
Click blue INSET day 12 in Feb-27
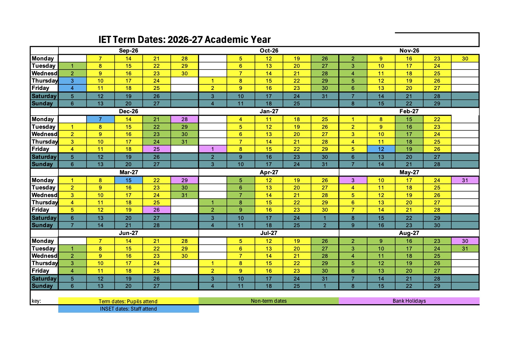coord(381,149)
